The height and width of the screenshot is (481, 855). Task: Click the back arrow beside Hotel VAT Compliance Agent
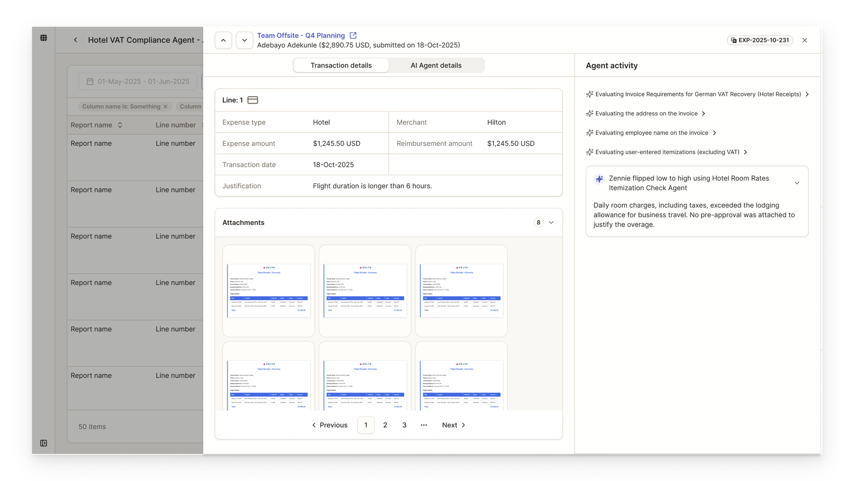coord(76,40)
